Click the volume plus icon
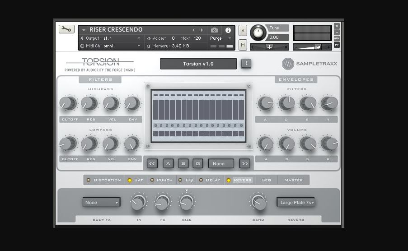The height and width of the screenshot is (251, 408). point(328,47)
